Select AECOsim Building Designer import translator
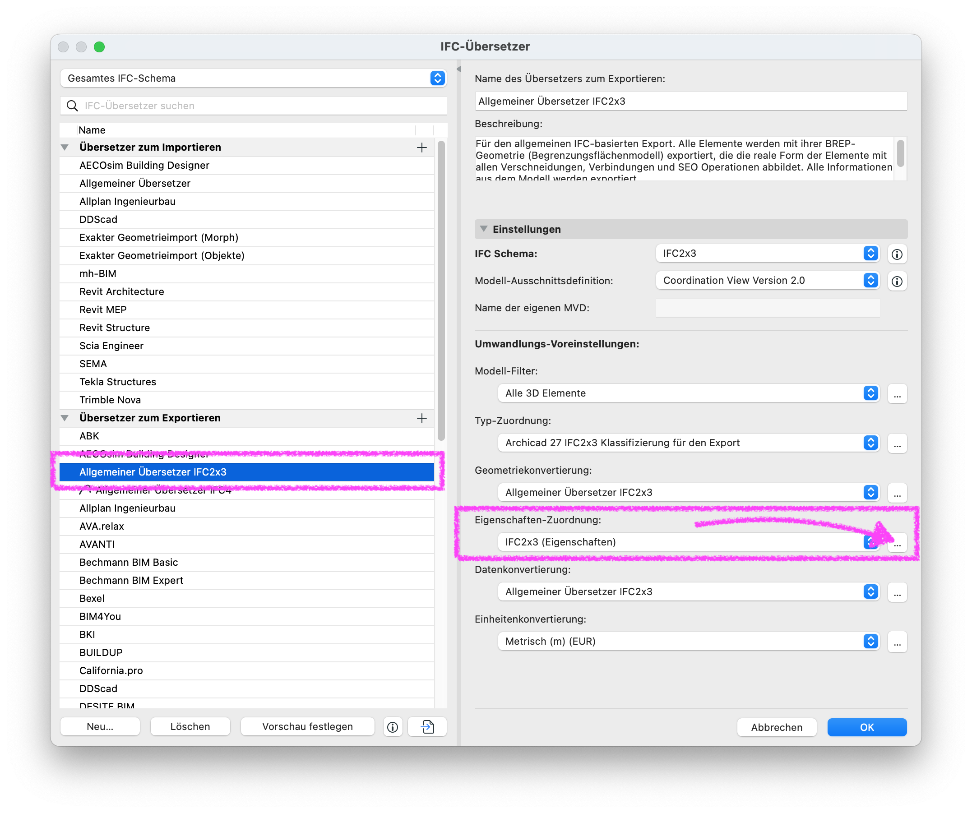 (247, 166)
